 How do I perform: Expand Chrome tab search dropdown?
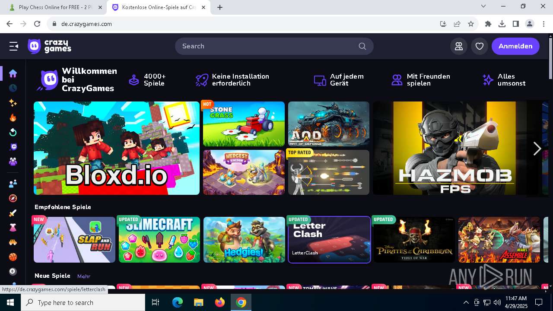click(x=483, y=6)
